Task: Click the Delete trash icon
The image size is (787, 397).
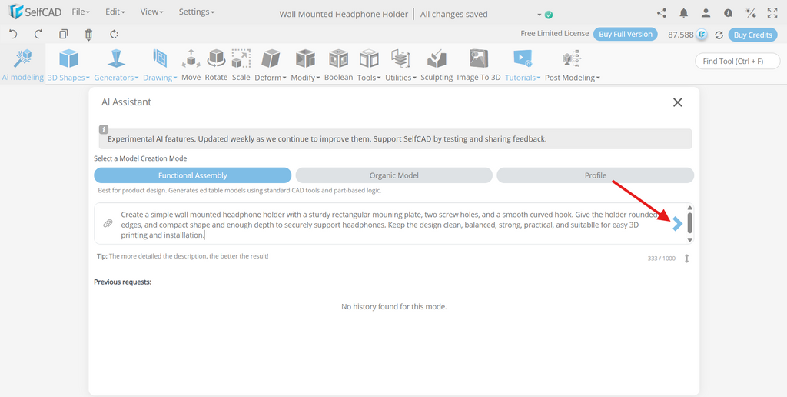Action: click(89, 34)
